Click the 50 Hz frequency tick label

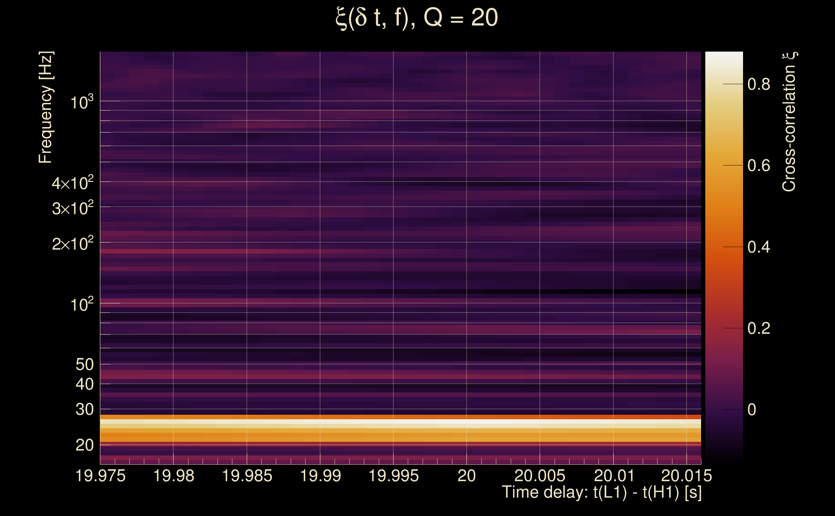pyautogui.click(x=84, y=364)
